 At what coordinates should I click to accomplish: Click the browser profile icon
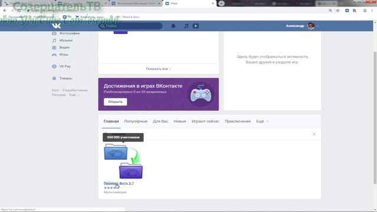click(x=365, y=11)
